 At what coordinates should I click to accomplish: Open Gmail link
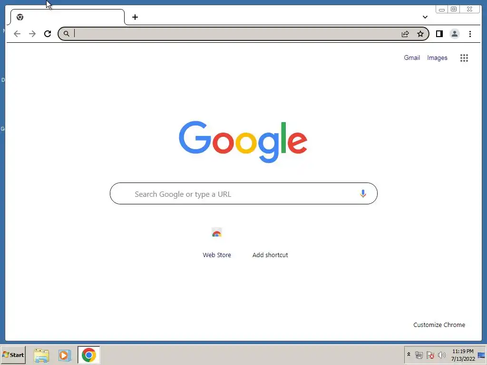click(x=412, y=58)
